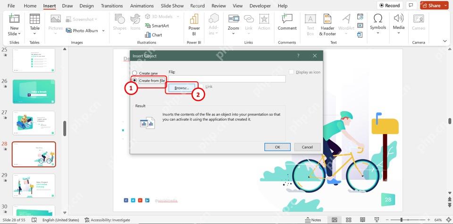Viewport: 453px width, 224px height.
Task: Click the Record button at top right
Action: tap(390, 5)
